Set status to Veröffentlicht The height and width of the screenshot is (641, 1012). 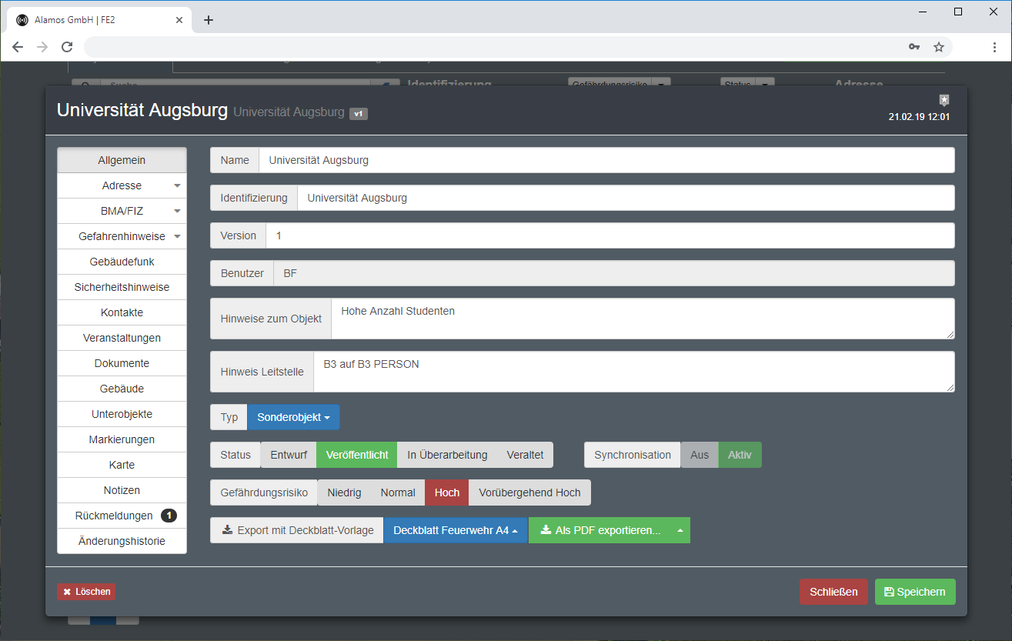(357, 455)
